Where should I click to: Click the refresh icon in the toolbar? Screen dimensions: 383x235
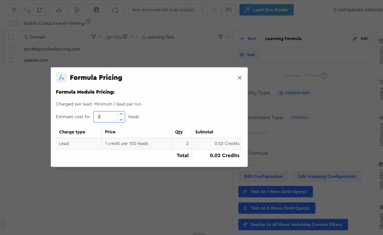click(39, 10)
